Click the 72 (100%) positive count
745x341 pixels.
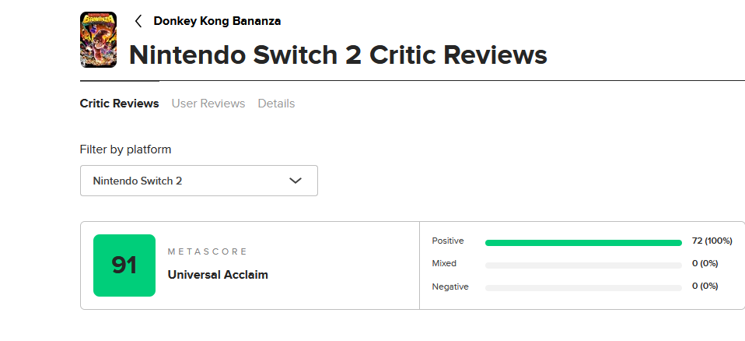pos(712,241)
